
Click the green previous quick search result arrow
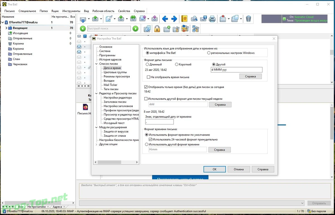point(83,29)
